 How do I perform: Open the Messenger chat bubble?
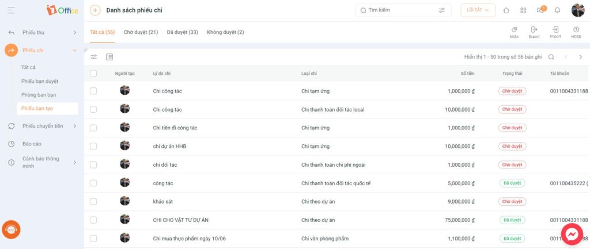572,235
